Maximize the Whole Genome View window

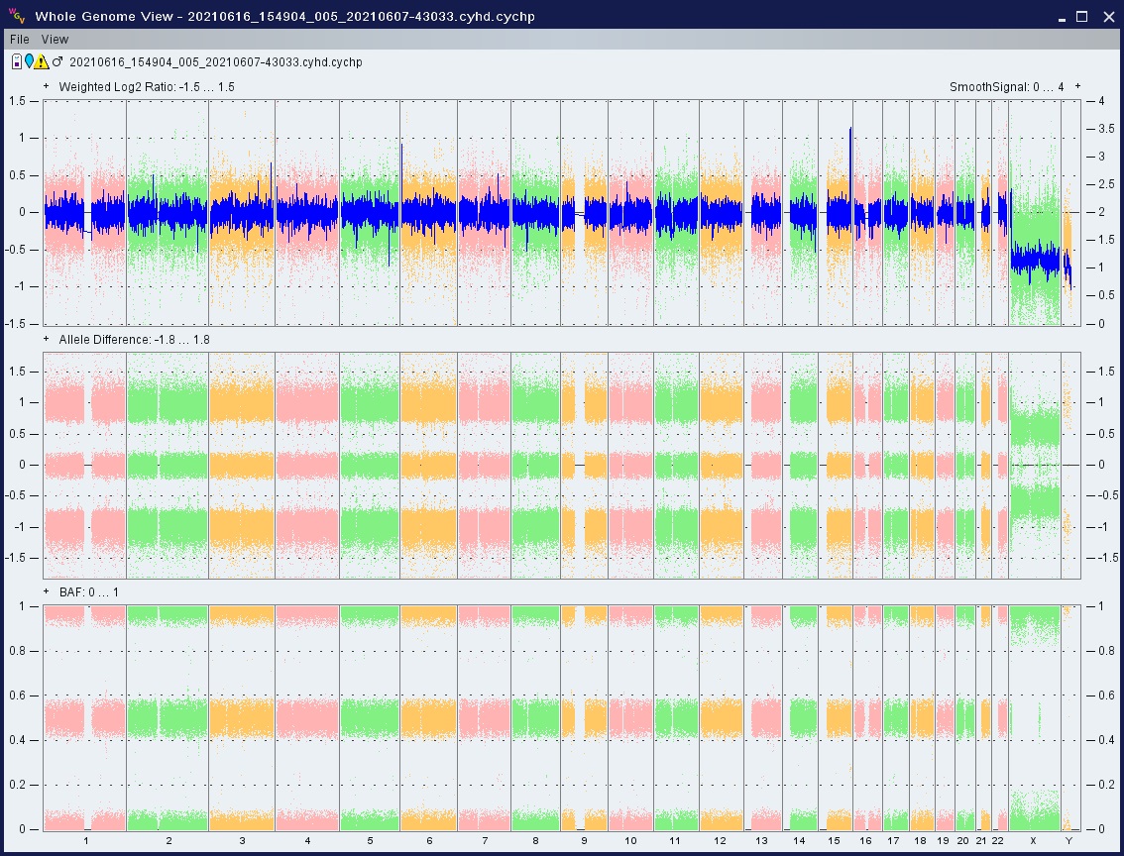(1082, 16)
